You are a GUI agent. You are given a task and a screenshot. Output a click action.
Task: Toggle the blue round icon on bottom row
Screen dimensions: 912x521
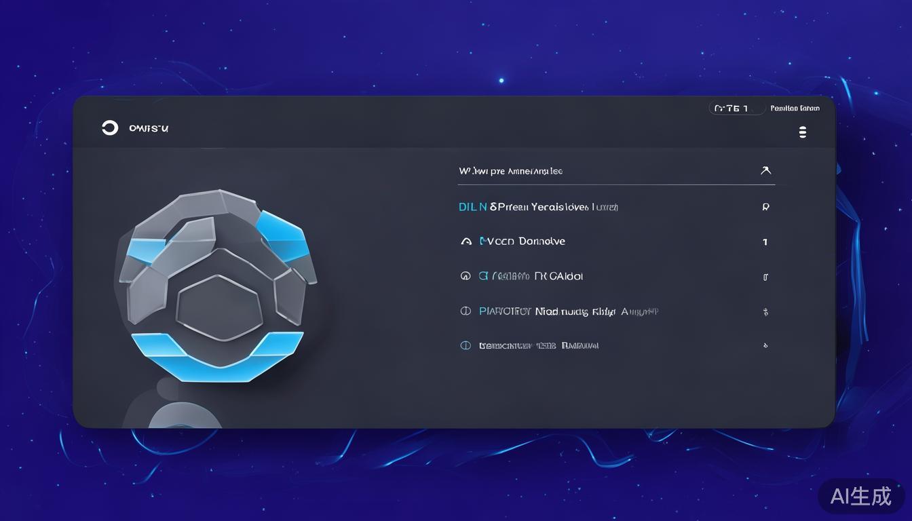[465, 345]
